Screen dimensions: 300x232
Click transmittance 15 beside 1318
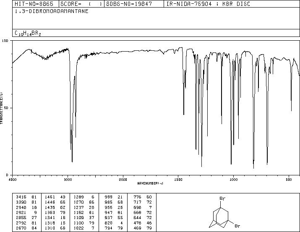[x=63, y=223]
